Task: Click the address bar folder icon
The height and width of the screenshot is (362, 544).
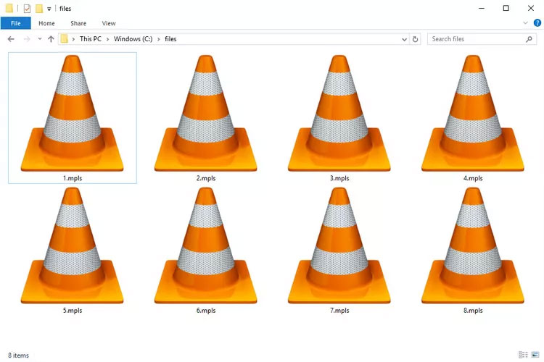Action: pyautogui.click(x=64, y=39)
